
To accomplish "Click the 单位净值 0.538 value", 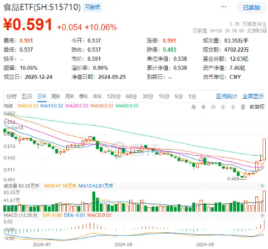I will [180, 59].
